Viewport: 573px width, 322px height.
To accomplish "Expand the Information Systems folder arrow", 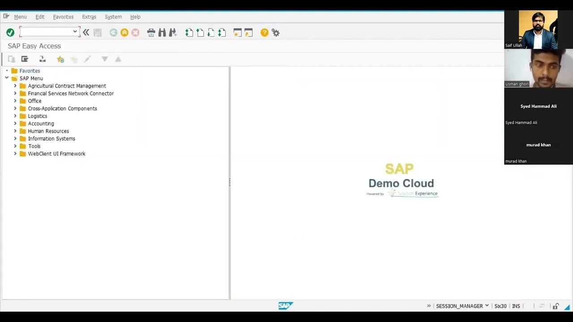I will 15,139.
